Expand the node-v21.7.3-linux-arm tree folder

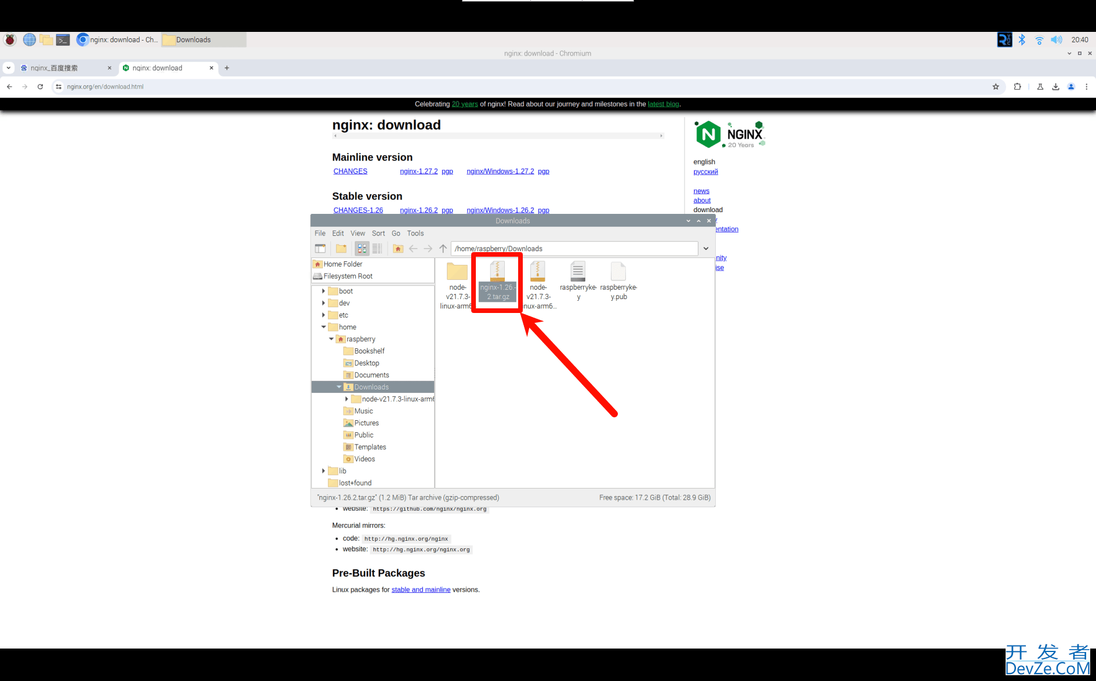coord(347,399)
